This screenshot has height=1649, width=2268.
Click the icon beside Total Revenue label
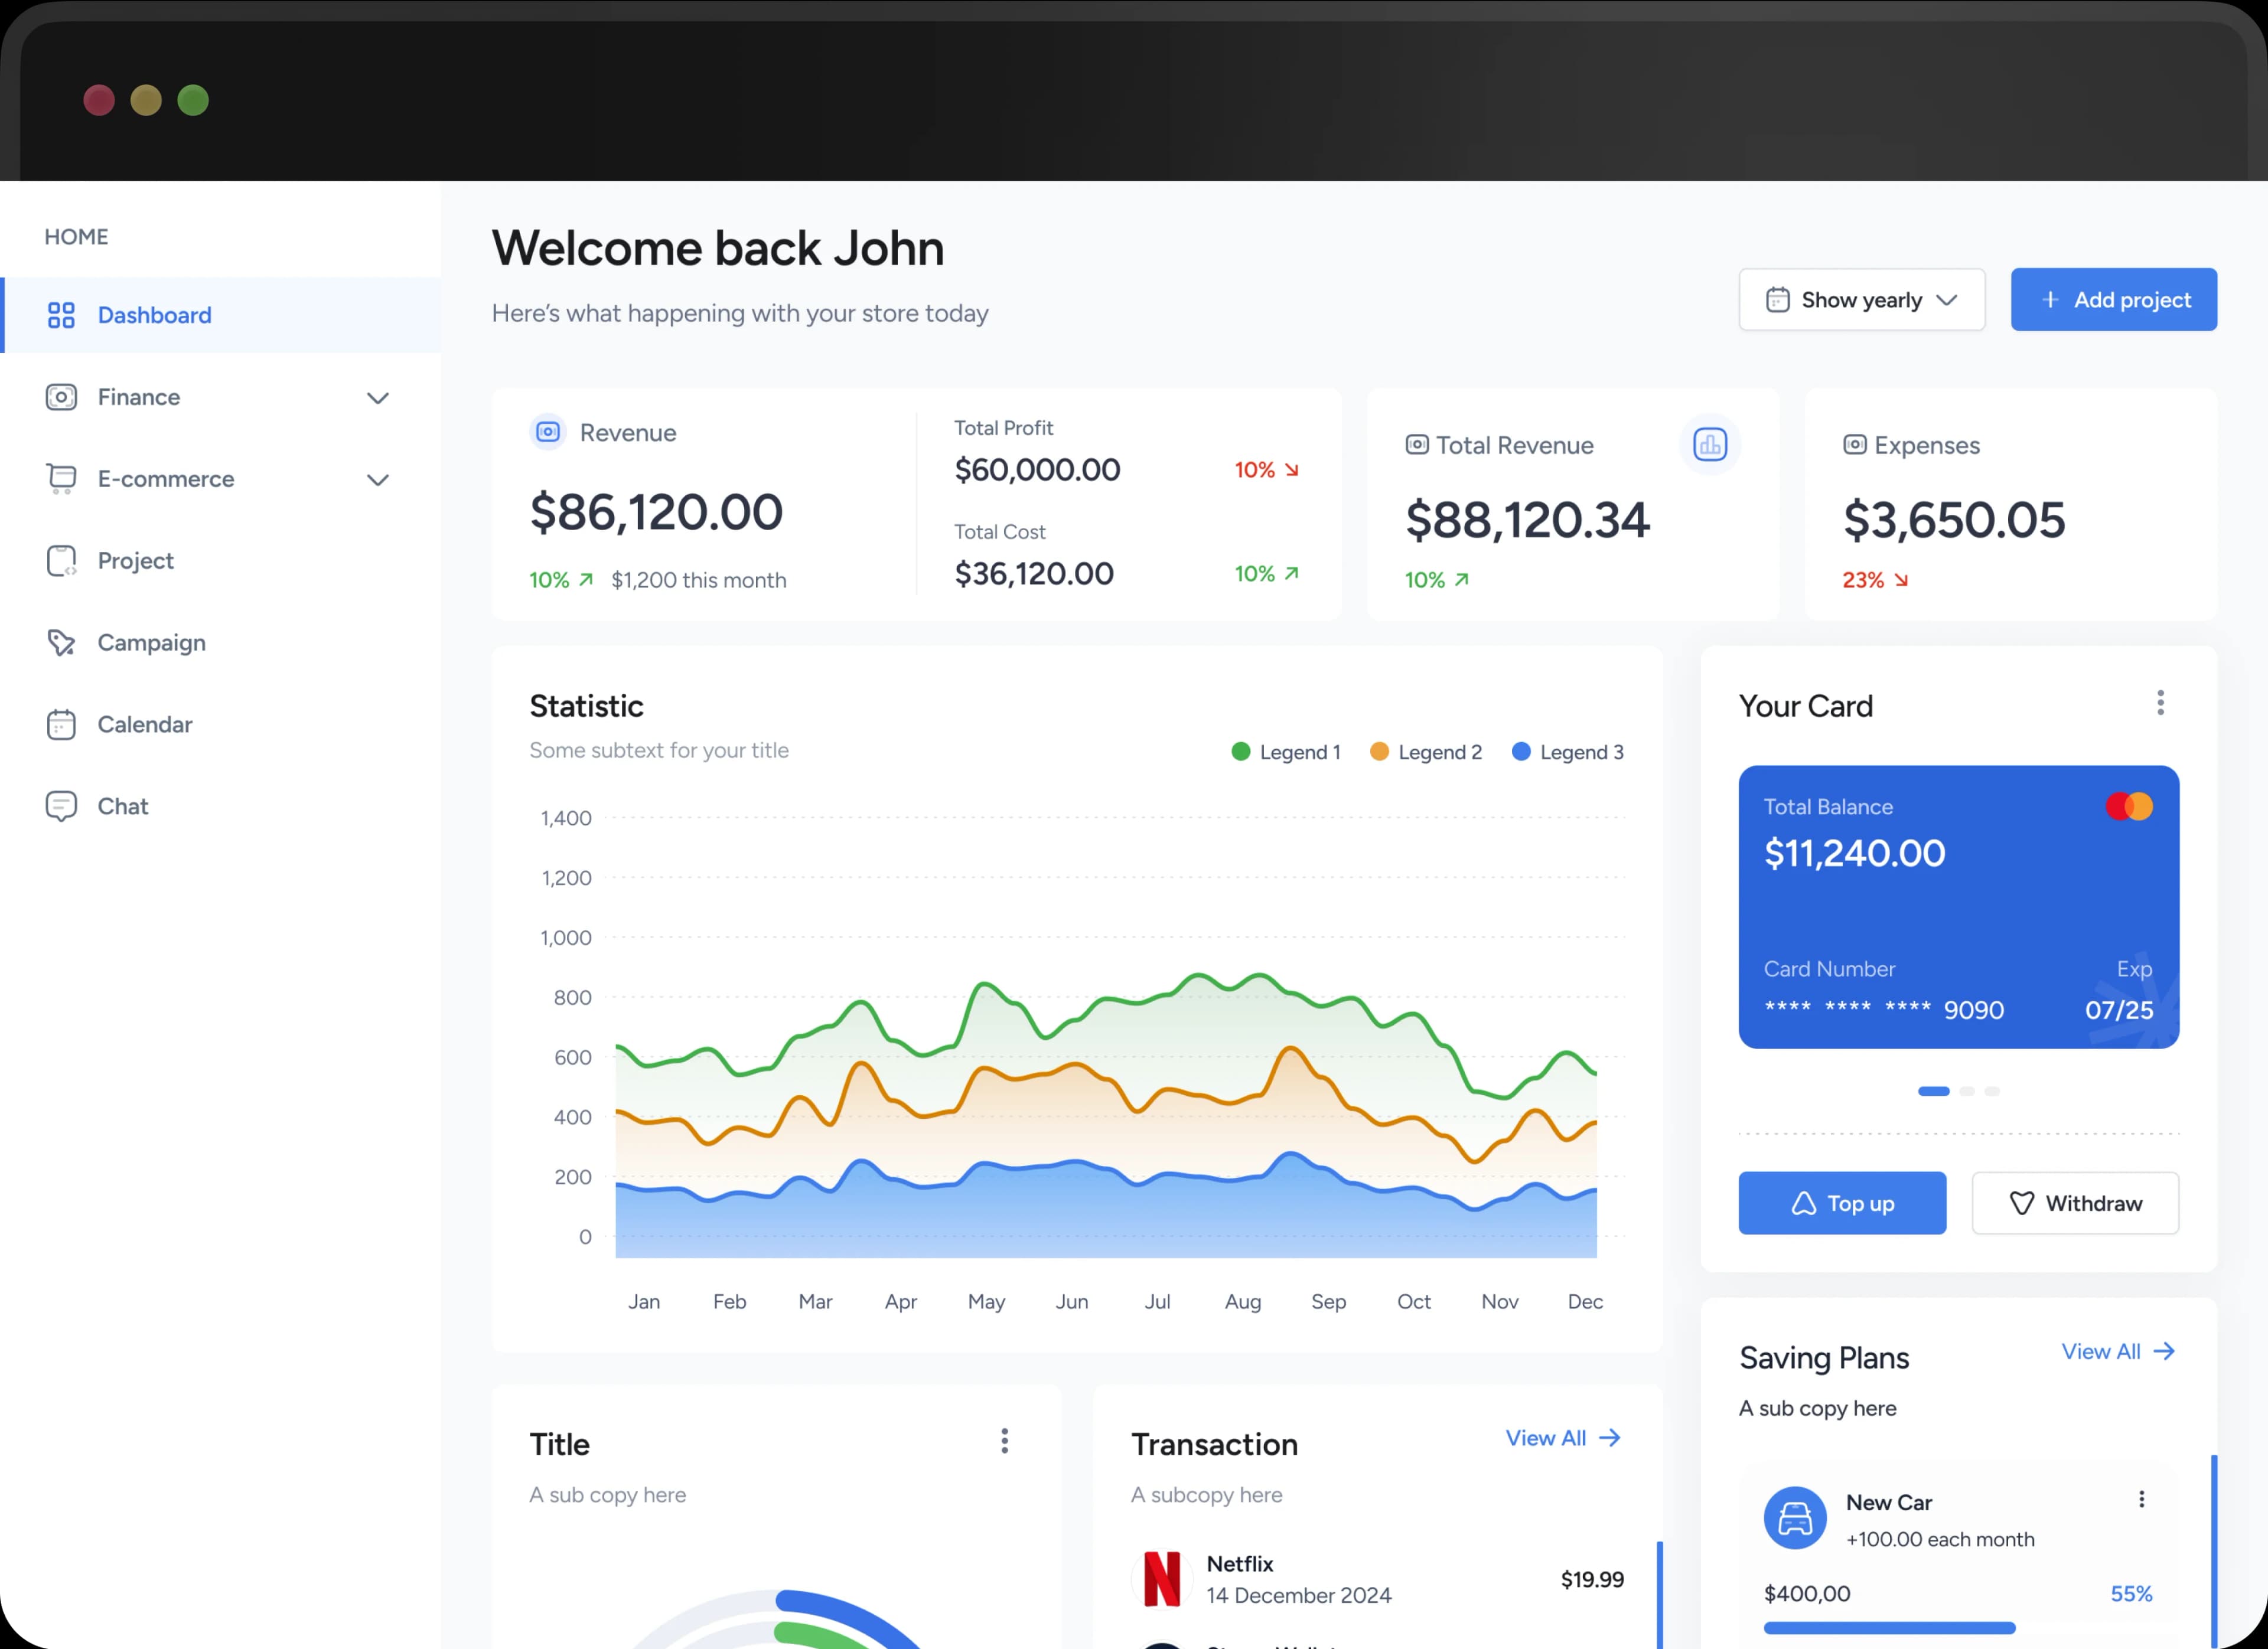(1417, 445)
